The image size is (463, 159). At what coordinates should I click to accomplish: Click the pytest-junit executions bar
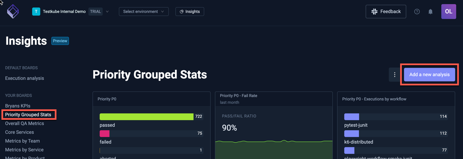click(x=352, y=117)
